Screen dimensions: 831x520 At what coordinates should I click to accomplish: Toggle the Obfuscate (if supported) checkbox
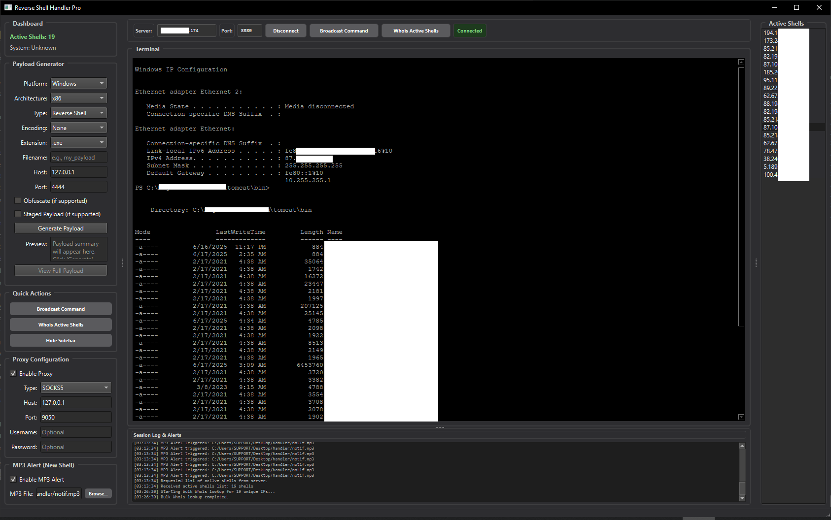(x=18, y=200)
